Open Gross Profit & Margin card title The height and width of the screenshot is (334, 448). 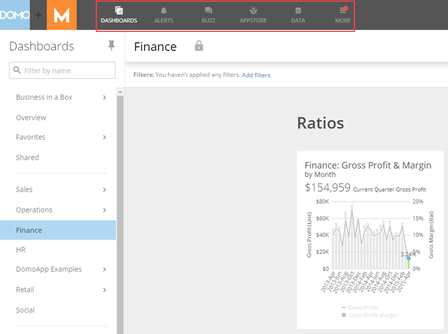click(368, 165)
